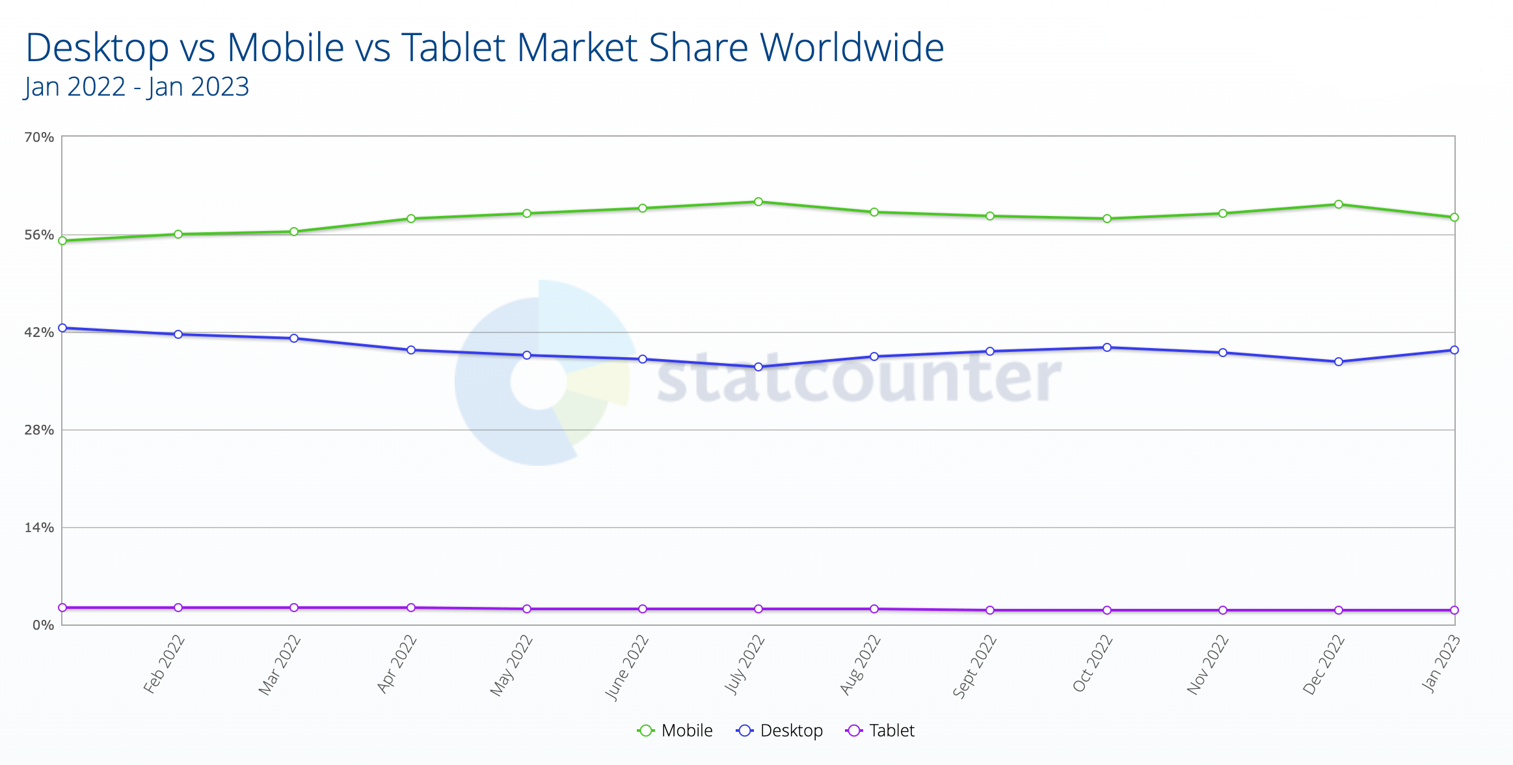Screen dimensions: 1513x765
Task: Click the chart title about Market Share Worldwide
Action: 485,47
